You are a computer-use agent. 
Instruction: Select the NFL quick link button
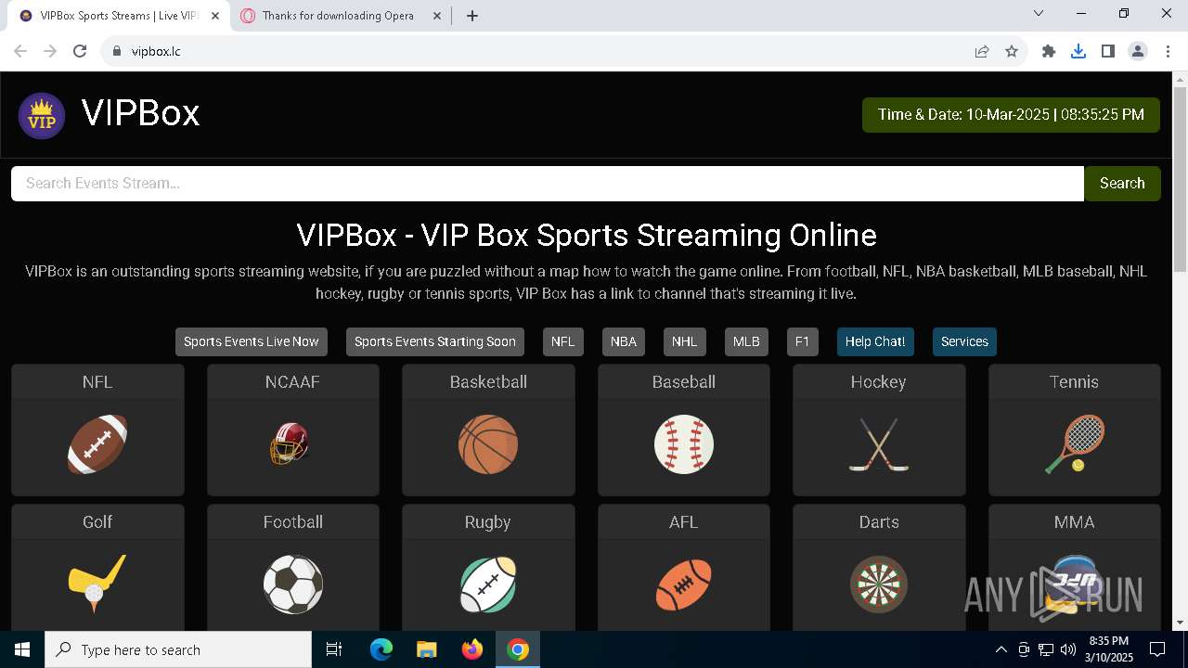[562, 341]
